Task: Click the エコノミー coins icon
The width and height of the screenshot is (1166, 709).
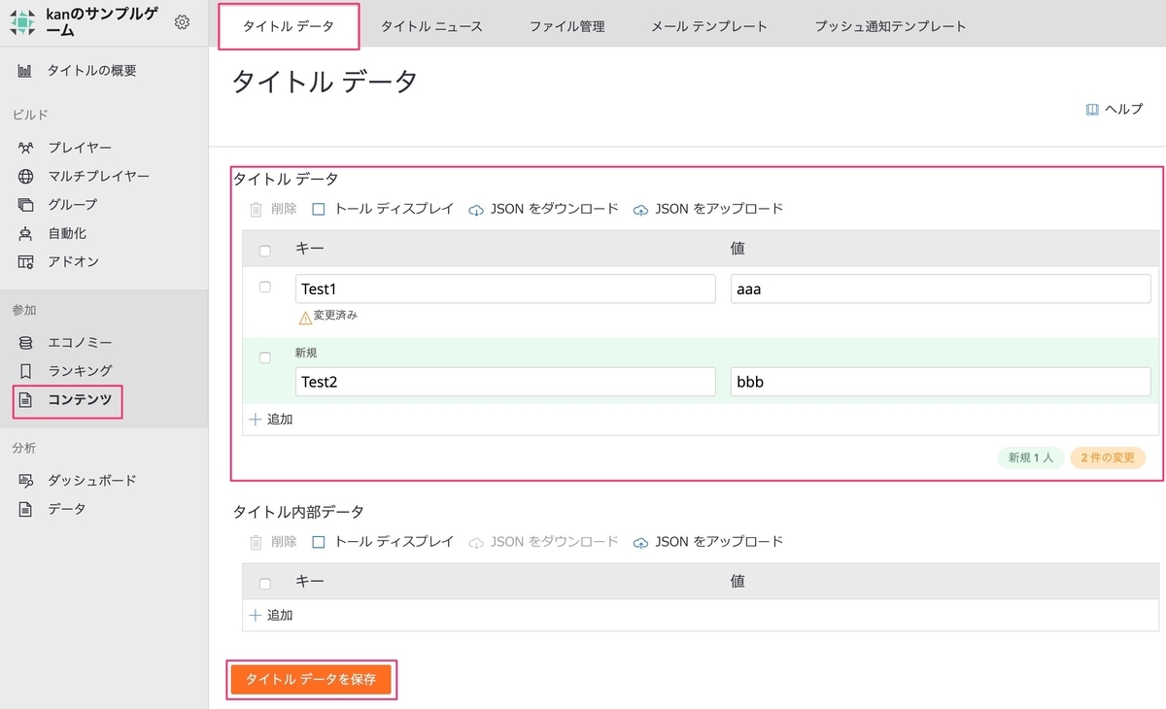Action: (25, 342)
